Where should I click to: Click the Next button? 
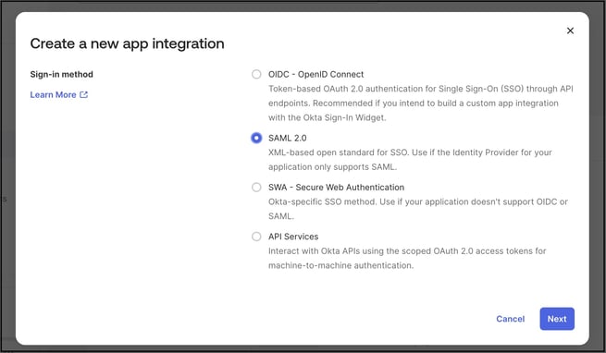(x=557, y=319)
